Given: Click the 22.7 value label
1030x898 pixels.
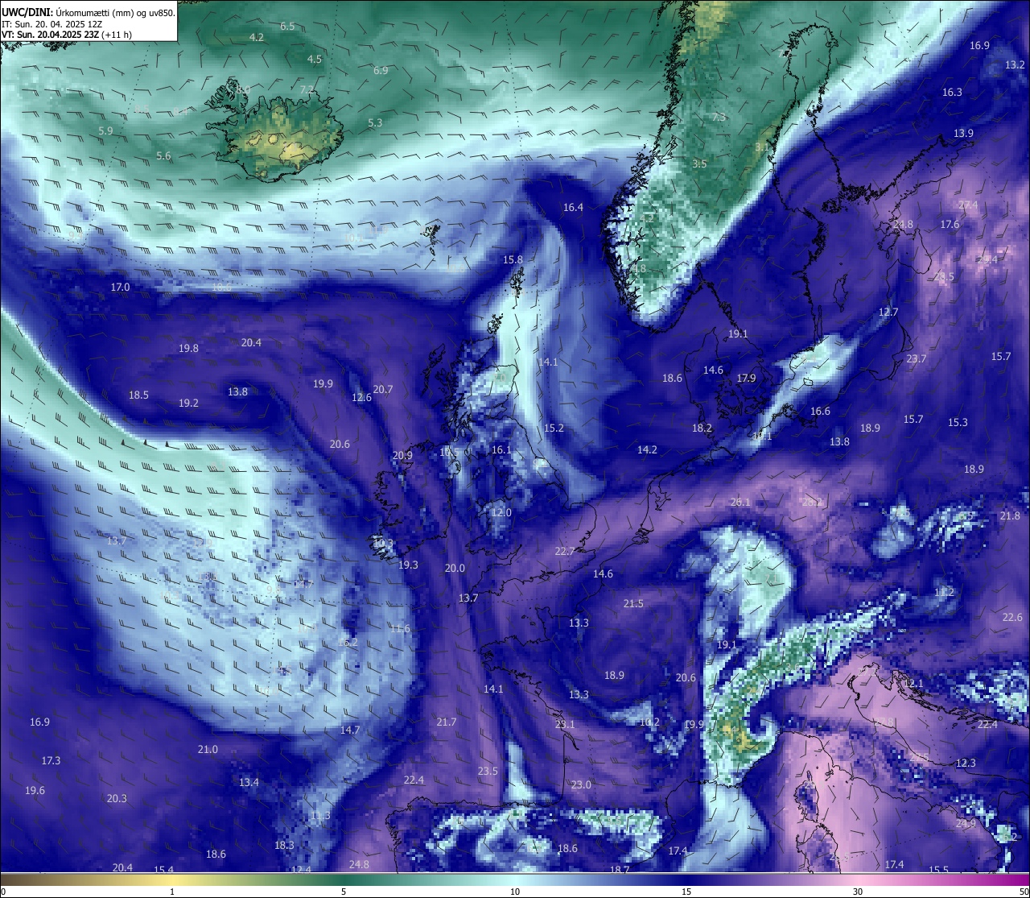Looking at the screenshot, I should pos(565,551).
